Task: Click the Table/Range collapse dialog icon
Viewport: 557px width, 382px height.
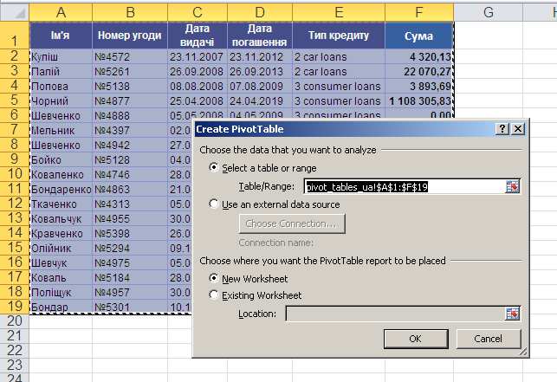Action: tap(512, 185)
